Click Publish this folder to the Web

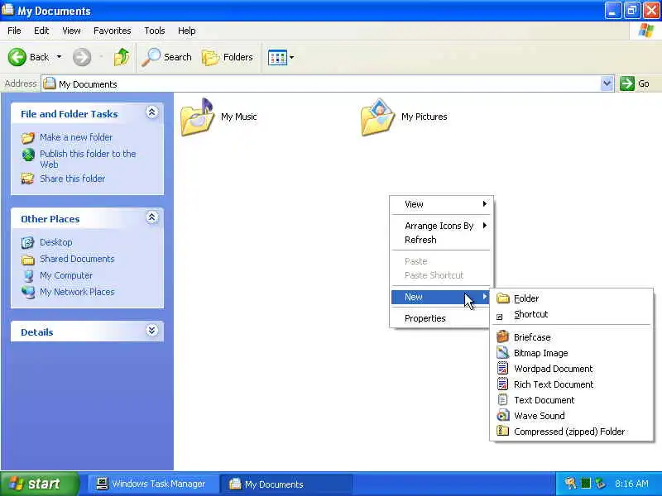coord(88,159)
